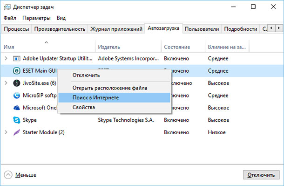This screenshot has height=186, width=284.
Task: Maximize the Диспетчер задач window
Action: click(x=253, y=7)
